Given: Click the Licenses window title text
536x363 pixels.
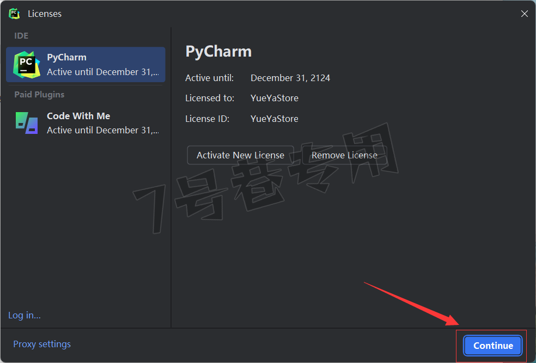Looking at the screenshot, I should point(45,14).
